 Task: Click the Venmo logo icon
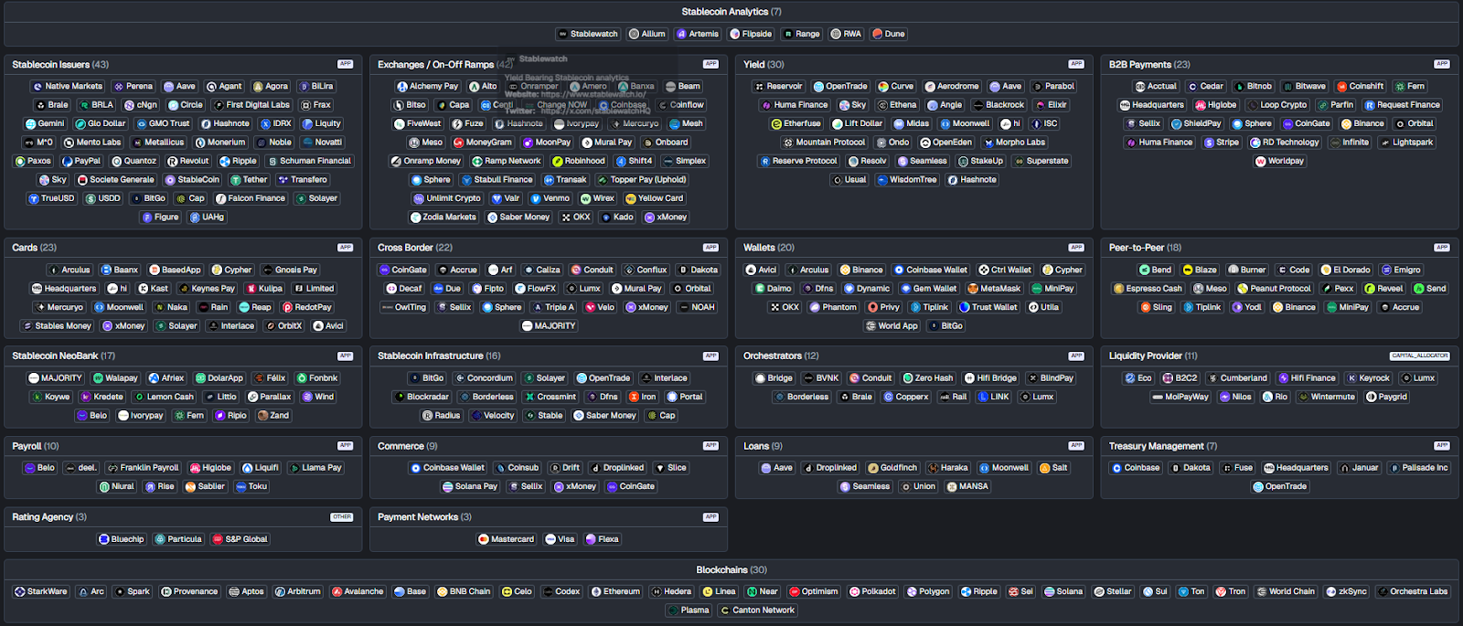(536, 198)
